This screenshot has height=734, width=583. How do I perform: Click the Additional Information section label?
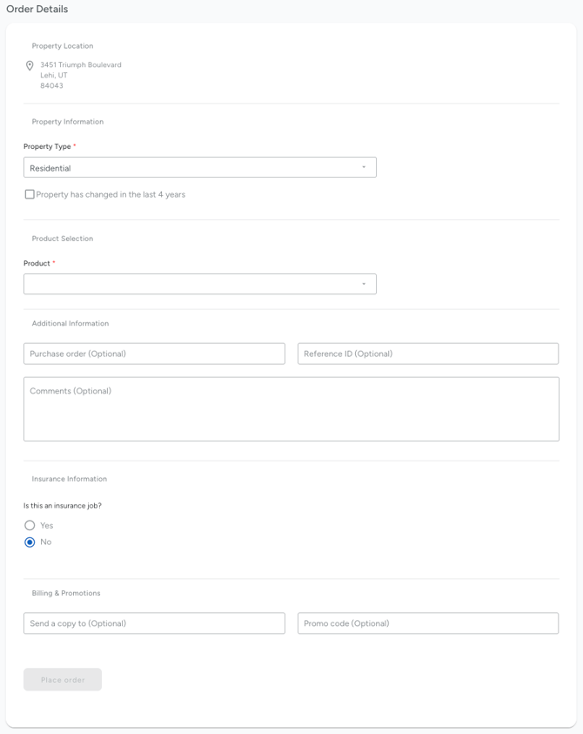[70, 324]
